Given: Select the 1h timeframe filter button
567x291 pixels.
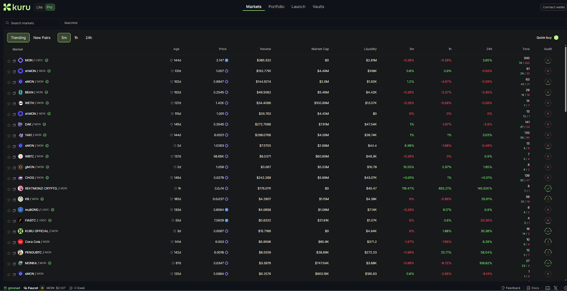Looking at the screenshot, I should click(x=76, y=37).
